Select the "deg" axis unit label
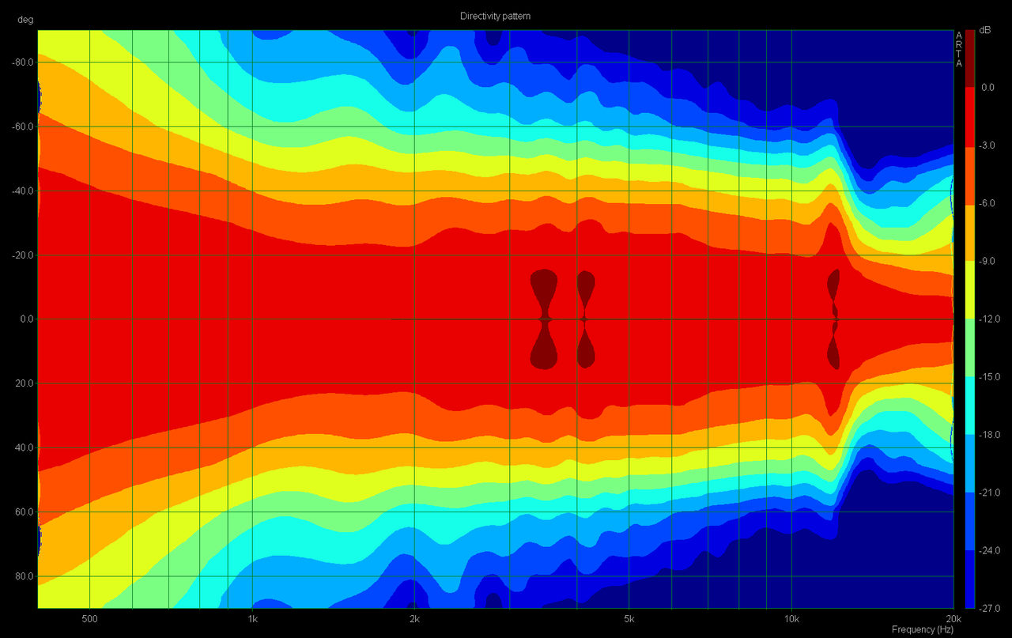 pos(25,19)
